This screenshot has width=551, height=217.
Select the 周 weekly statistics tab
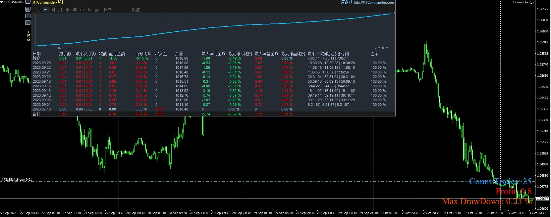pyautogui.click(x=53, y=10)
